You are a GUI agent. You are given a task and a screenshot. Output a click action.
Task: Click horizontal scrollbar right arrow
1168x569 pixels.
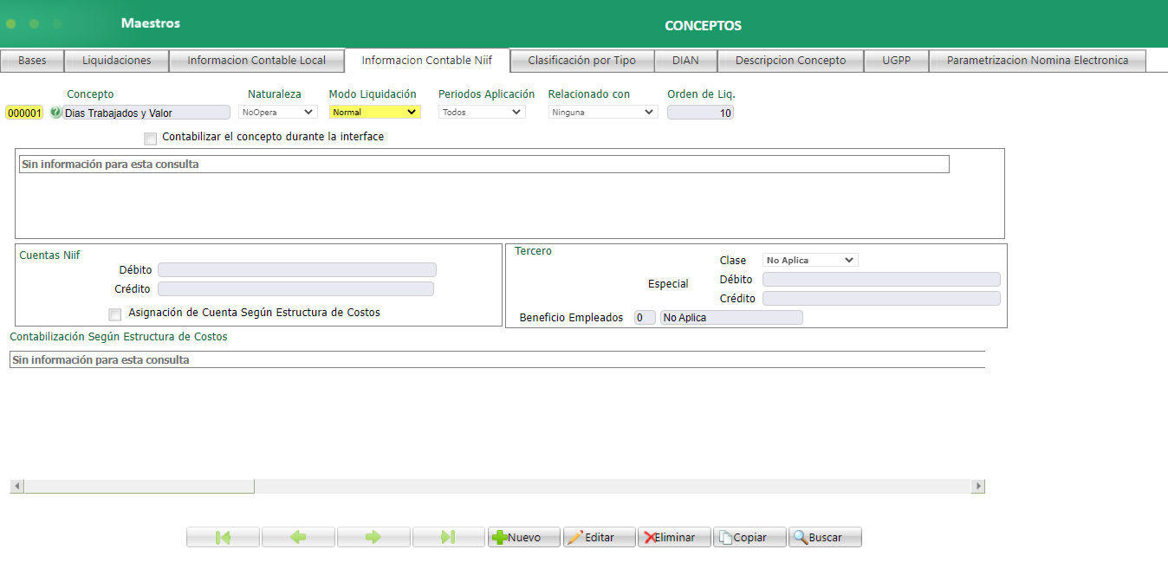tap(978, 487)
